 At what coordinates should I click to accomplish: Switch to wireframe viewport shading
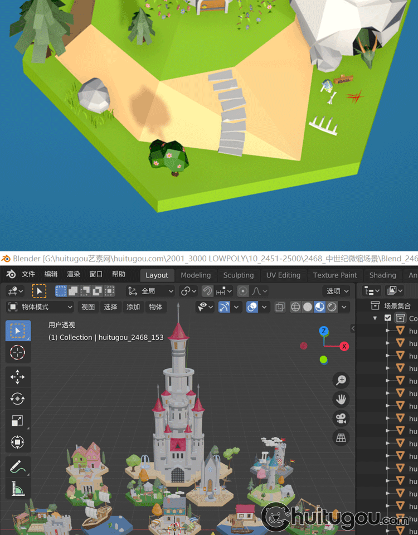(295, 307)
